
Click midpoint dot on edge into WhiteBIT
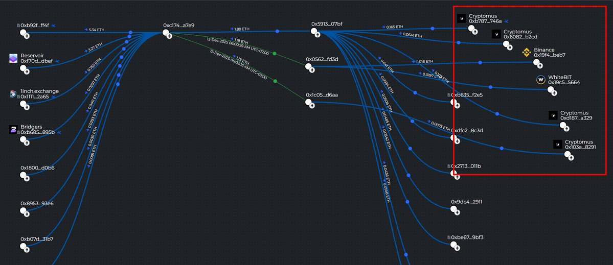point(491,87)
